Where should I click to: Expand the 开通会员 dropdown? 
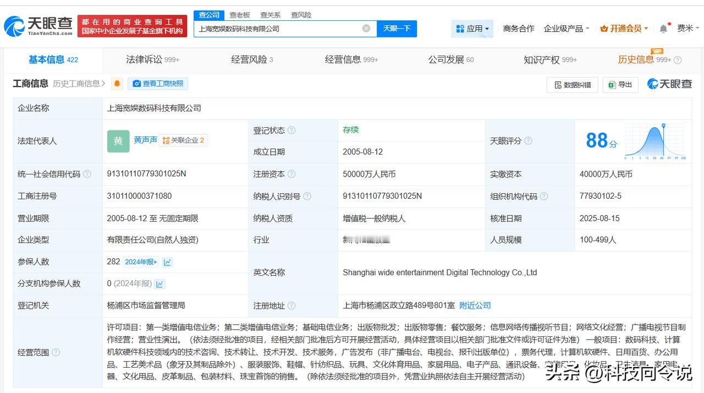[624, 29]
